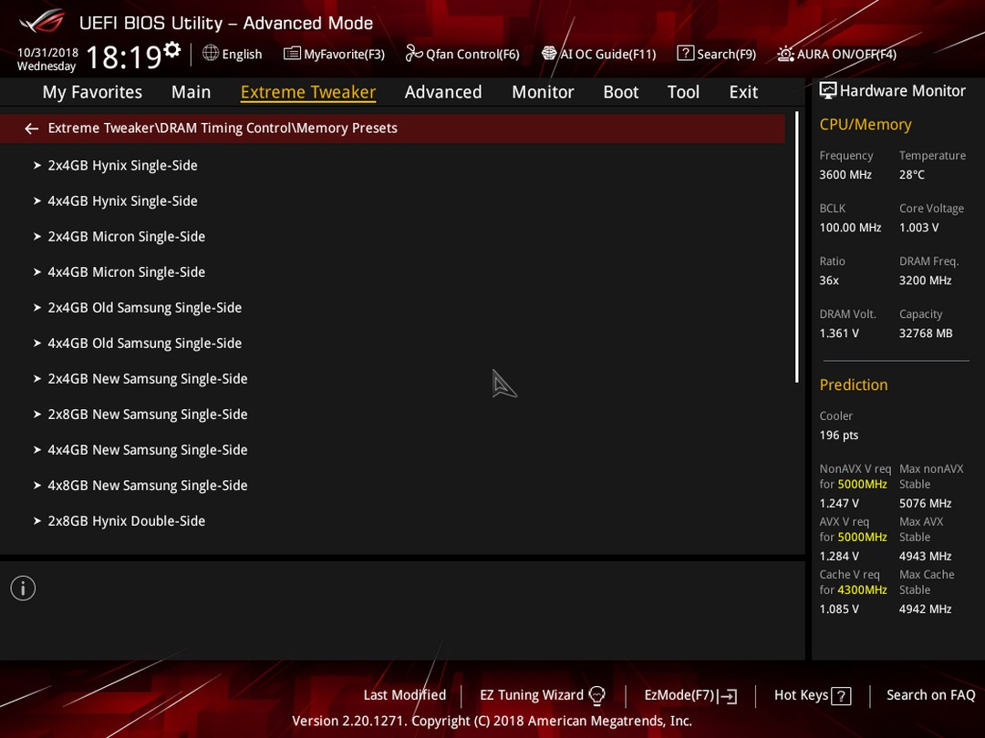Click the Search on FAQ link
Viewport: 985px width, 738px height.
click(x=930, y=695)
